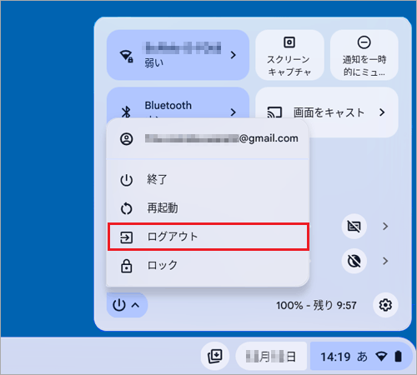Viewport: 417px width, 375px height.
Task: Click the restart icon beside 再起動
Action: tap(126, 208)
